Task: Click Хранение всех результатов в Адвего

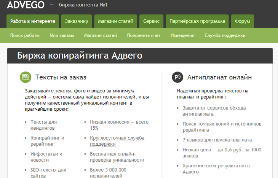Action: coord(216,168)
